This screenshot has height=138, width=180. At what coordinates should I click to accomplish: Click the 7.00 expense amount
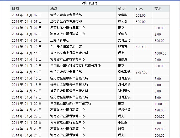[158, 79]
